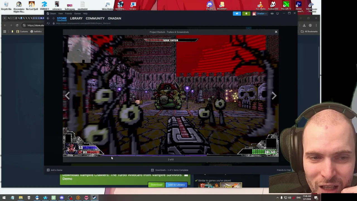Open the ballistics bookmark in browser
The height and width of the screenshot is (201, 357).
(36, 32)
